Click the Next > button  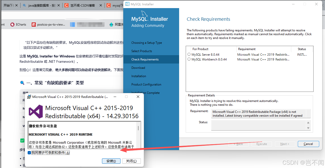pyautogui.click(x=285, y=144)
